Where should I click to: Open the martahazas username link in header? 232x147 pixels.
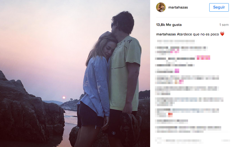(x=178, y=7)
